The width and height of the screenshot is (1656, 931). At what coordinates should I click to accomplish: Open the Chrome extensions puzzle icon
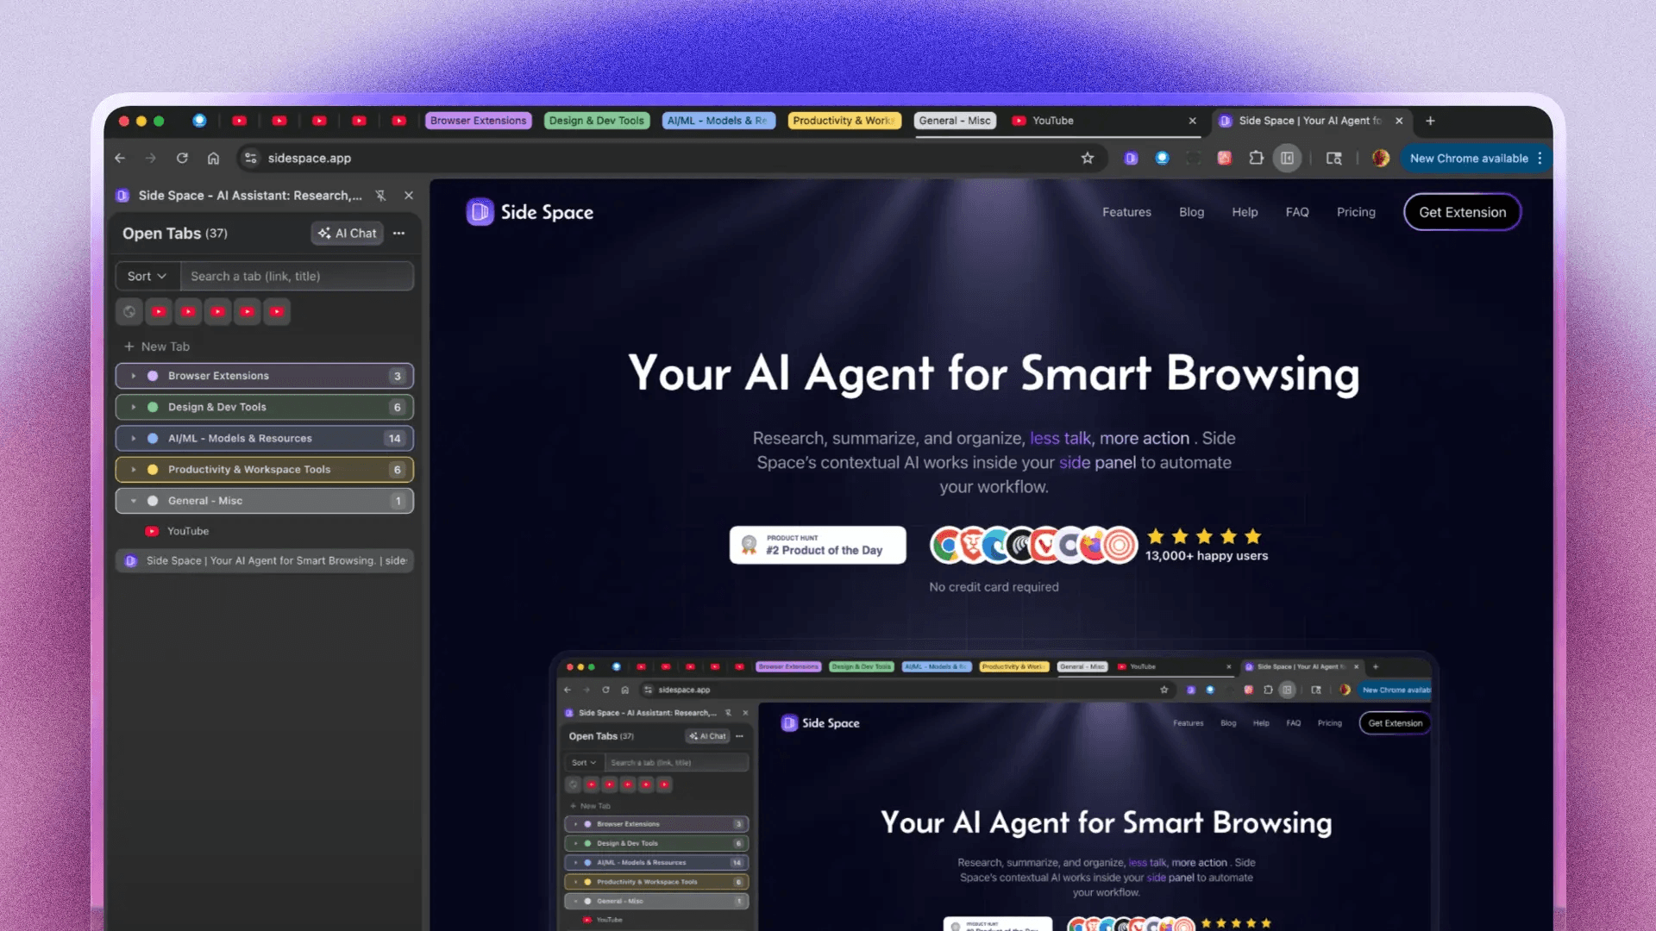(x=1256, y=158)
